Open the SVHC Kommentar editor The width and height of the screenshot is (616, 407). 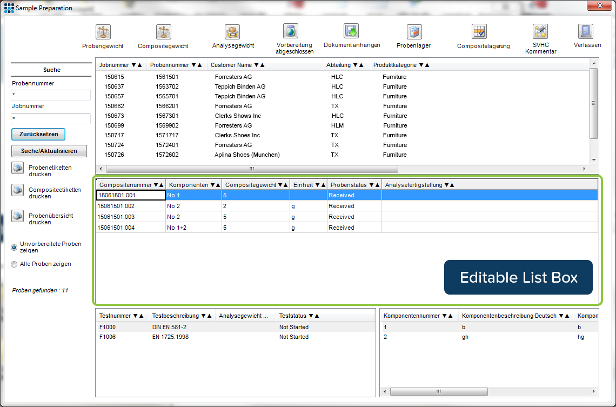540,32
